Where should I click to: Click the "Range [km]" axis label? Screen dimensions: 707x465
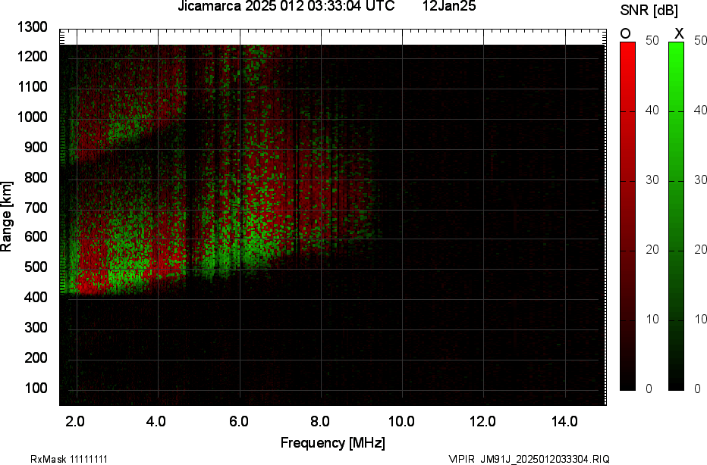pos(6,216)
